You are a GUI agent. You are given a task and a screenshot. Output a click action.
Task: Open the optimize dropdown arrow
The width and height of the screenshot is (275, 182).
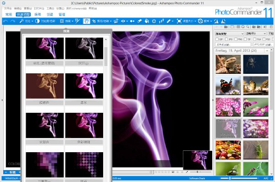(32, 22)
